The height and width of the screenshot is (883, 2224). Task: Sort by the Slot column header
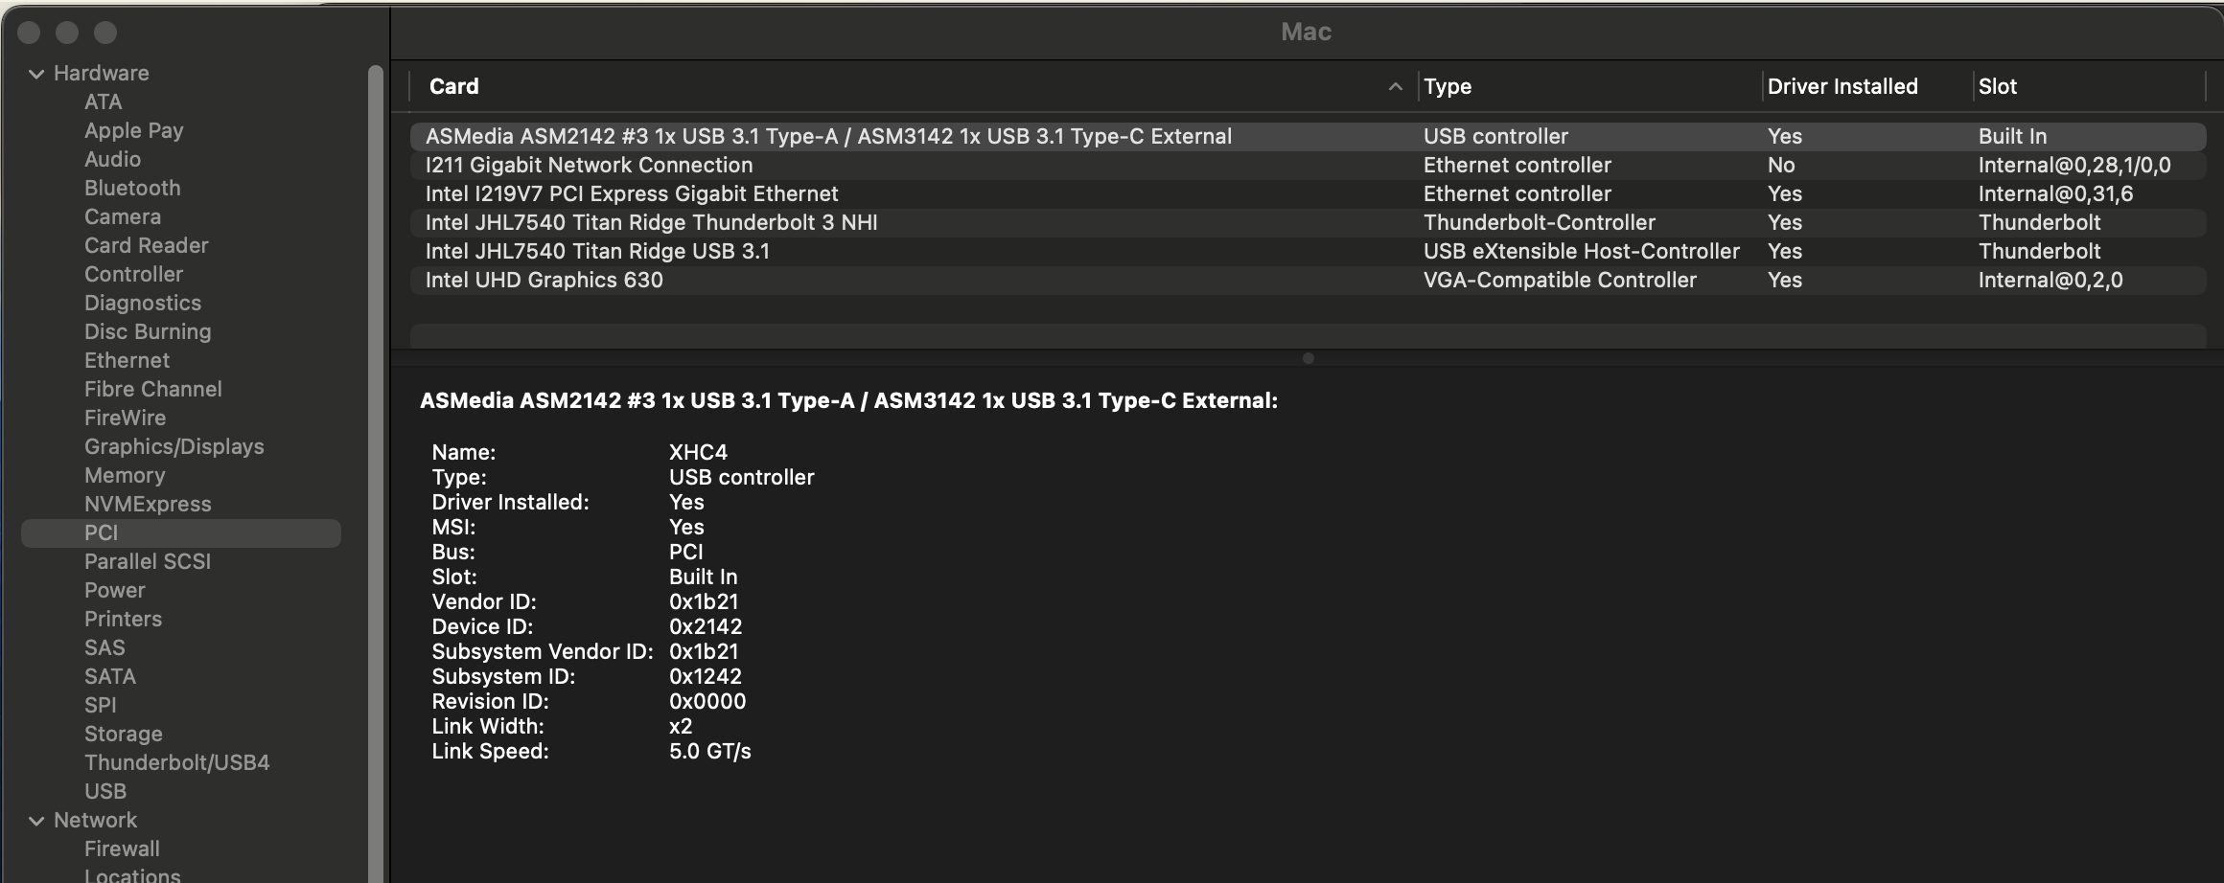click(x=1997, y=86)
